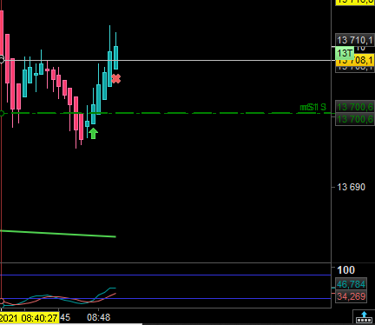
Task: Click the upper green 13 700,6 label
Action: (355, 107)
